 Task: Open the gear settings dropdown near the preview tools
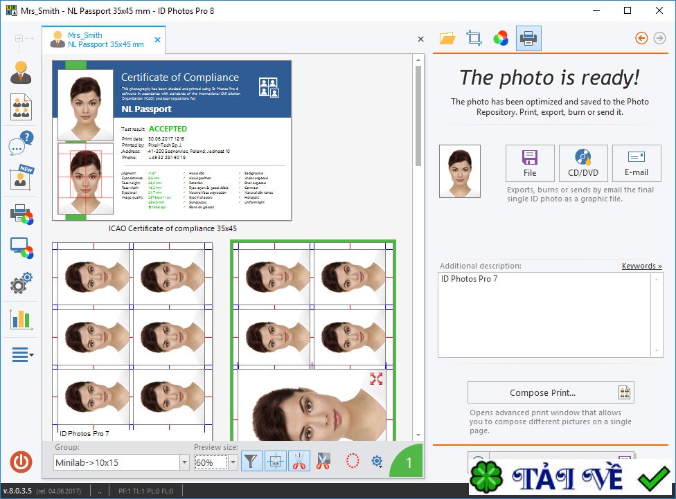point(376,461)
